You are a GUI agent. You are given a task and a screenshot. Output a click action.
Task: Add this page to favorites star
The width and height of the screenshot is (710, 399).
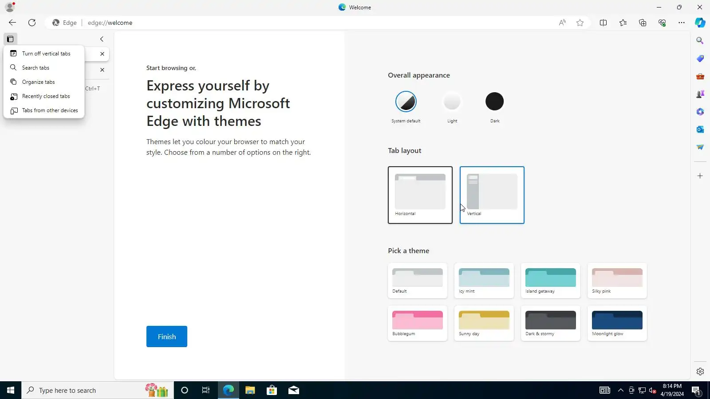580,23
